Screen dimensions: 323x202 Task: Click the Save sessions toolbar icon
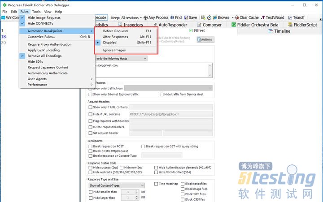(186, 17)
